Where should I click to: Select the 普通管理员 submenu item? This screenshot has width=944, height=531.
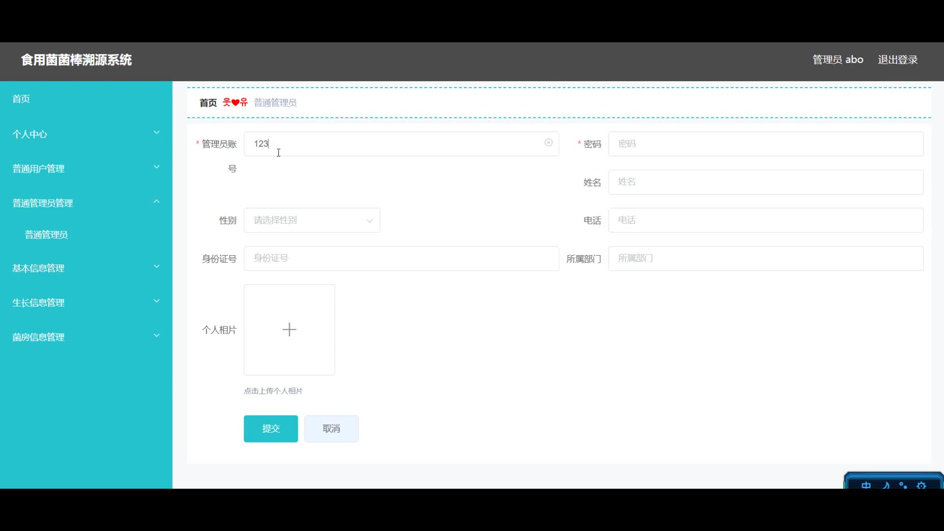[46, 235]
